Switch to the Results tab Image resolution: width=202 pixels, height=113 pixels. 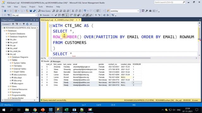45,61
